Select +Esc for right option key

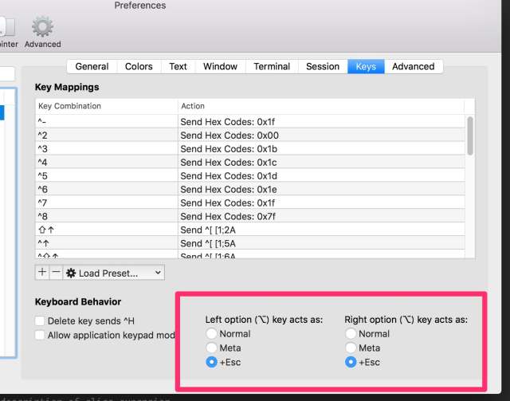coord(351,362)
